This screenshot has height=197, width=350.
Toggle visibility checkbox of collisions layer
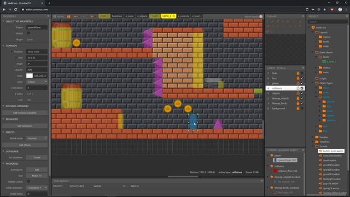[302, 88]
